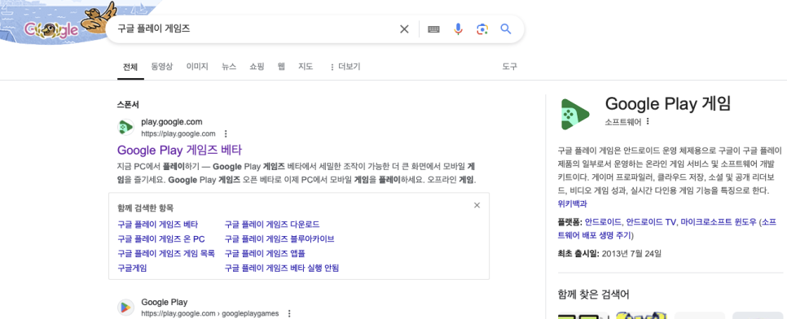Click the Google Play 게임 panel logo

click(x=574, y=114)
